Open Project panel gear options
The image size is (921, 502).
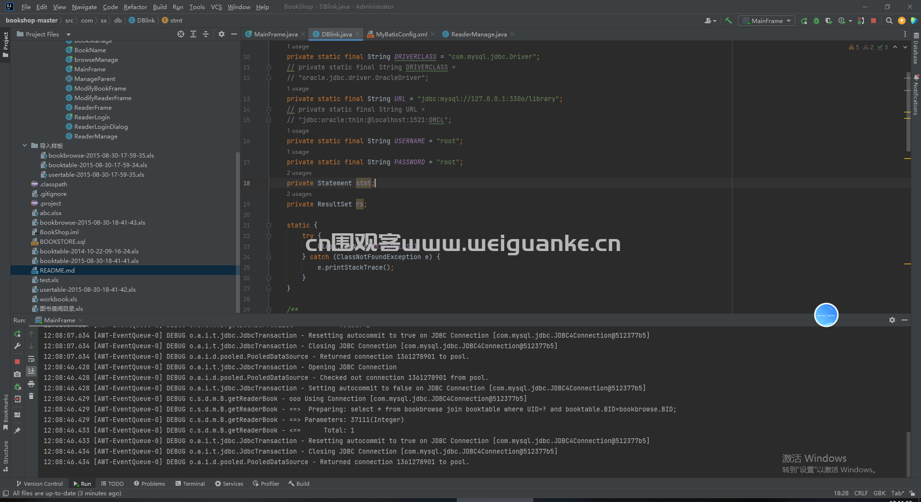[x=221, y=34]
